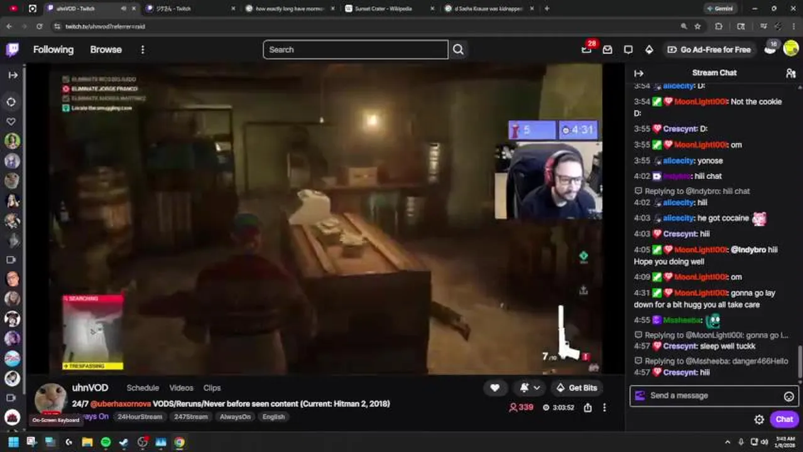Open the Videos tab of uhnVOD
This screenshot has height=452, width=803.
(181, 388)
